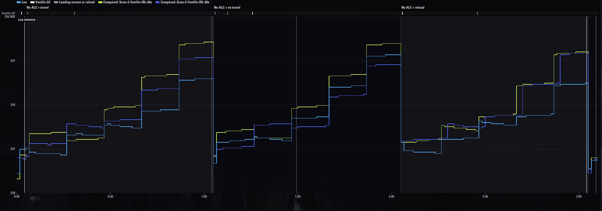602x211 pixels.
Task: Click the 1:00 time axis label
Action: click(204, 196)
